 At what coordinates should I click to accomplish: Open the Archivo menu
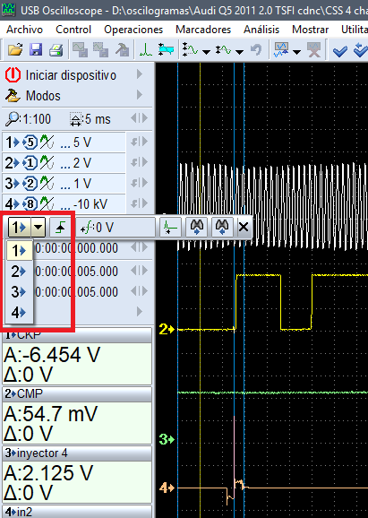(x=24, y=30)
